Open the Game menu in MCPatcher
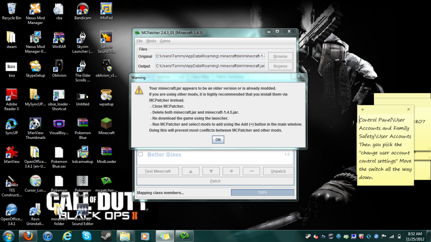Viewport: 431px width, 242px height. (x=165, y=41)
